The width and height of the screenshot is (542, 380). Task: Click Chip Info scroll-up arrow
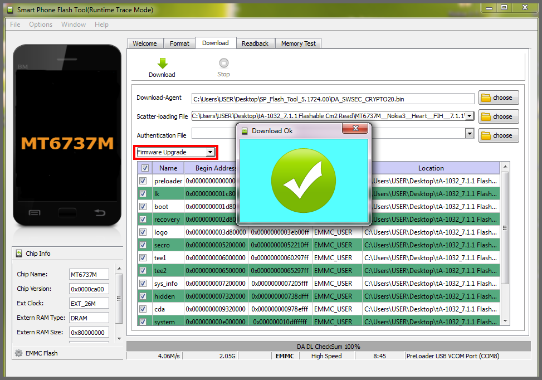click(x=119, y=269)
